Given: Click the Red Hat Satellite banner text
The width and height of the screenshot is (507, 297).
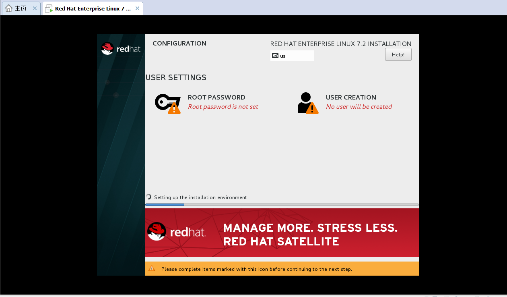Looking at the screenshot, I should [x=310, y=235].
